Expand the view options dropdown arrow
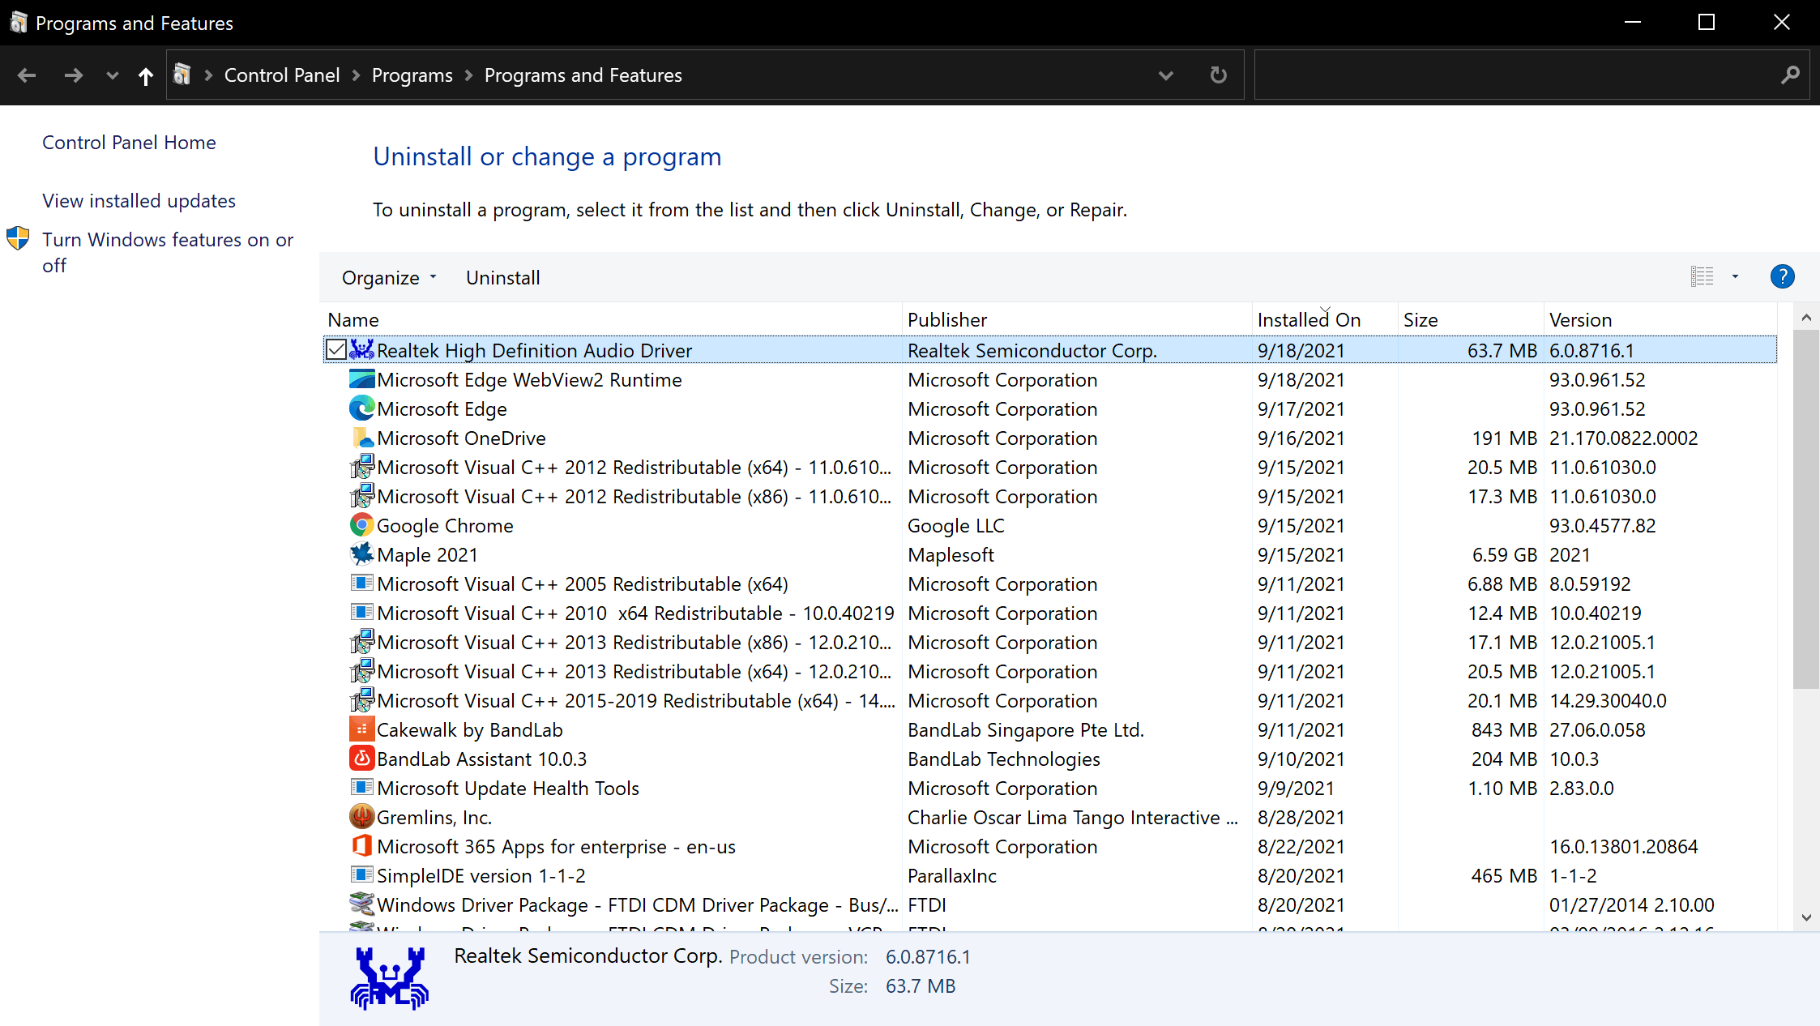The width and height of the screenshot is (1820, 1026). tap(1735, 277)
